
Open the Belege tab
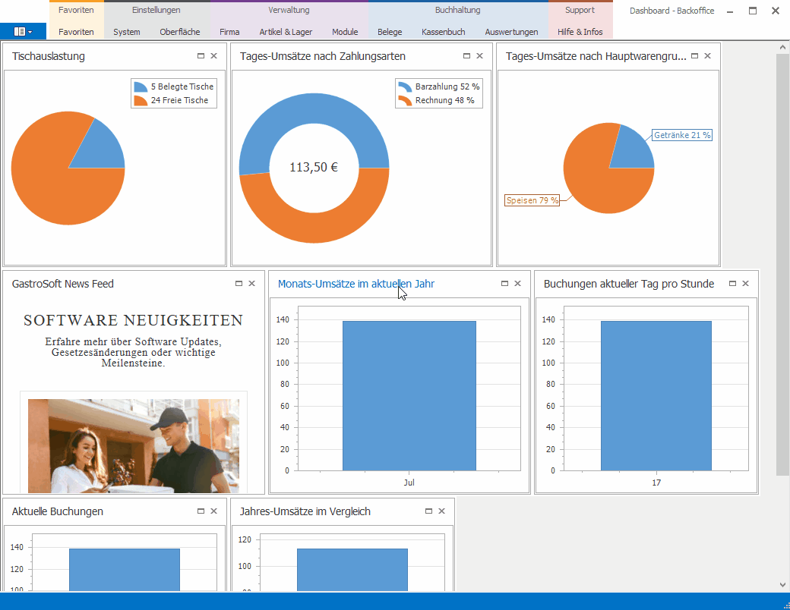(390, 32)
